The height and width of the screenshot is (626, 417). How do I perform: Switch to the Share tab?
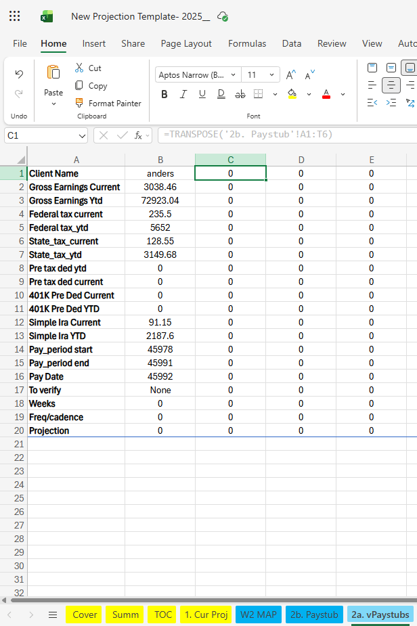pos(133,43)
